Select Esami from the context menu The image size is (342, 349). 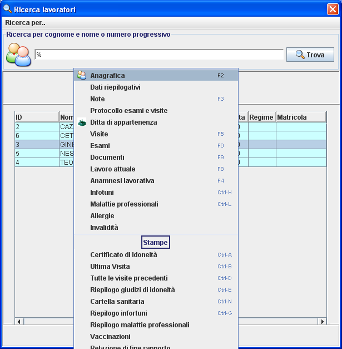click(x=100, y=146)
